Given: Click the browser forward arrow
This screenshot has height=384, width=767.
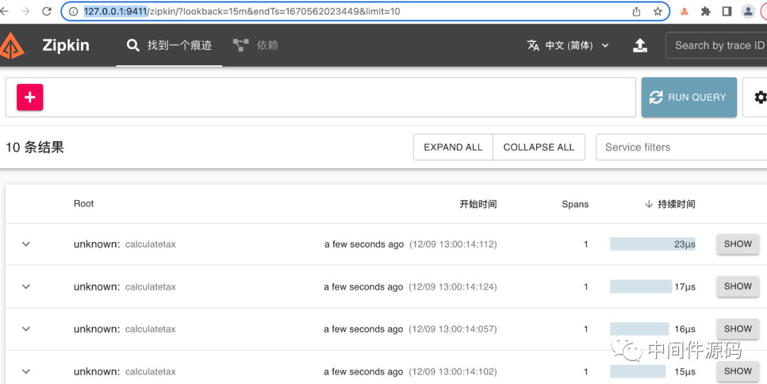Looking at the screenshot, I should click(x=26, y=11).
